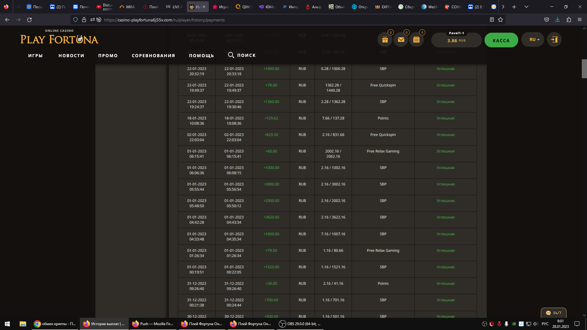Click the logout door icon
587x330 pixels.
(x=554, y=40)
